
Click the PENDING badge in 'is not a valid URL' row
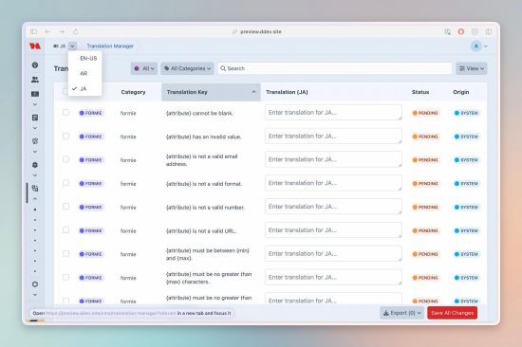point(425,231)
